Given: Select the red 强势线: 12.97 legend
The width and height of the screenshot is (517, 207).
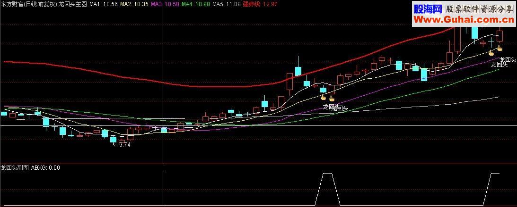Looking at the screenshot, I should point(260,4).
